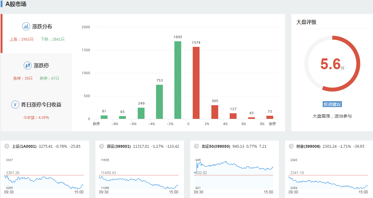This screenshot has width=373, height=198.
Task: Click the 涨跌停 up-down arrows icon
Action: click(27, 65)
